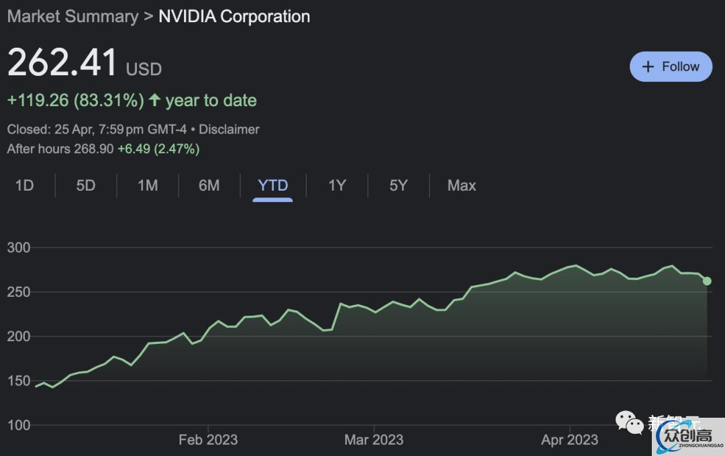This screenshot has height=456, width=725.
Task: Click the Follow button
Action: point(671,66)
